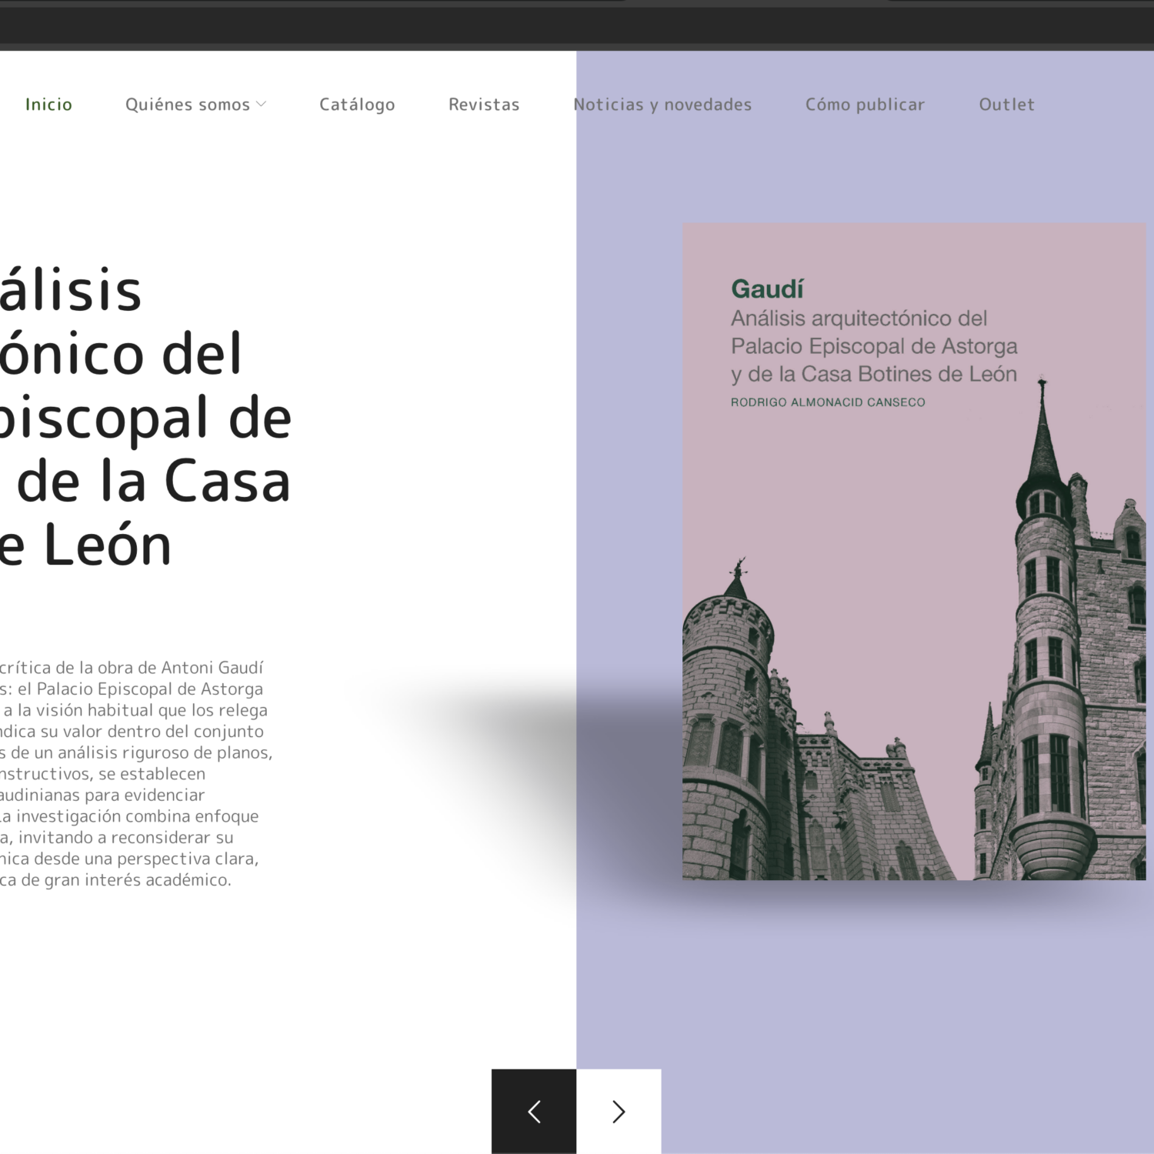Go to the previous slide arrow
The width and height of the screenshot is (1154, 1154).
(x=534, y=1111)
